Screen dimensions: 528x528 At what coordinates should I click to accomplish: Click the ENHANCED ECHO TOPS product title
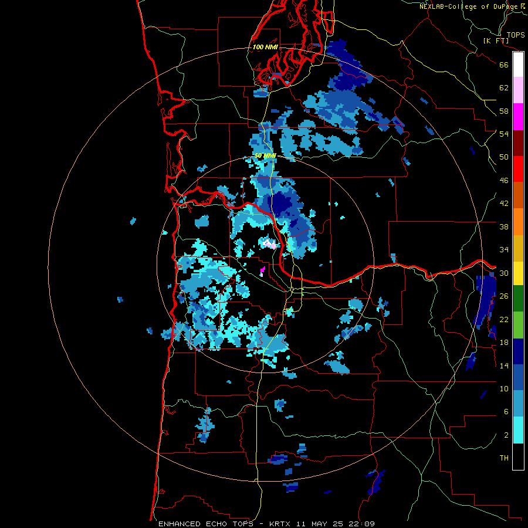tap(205, 524)
